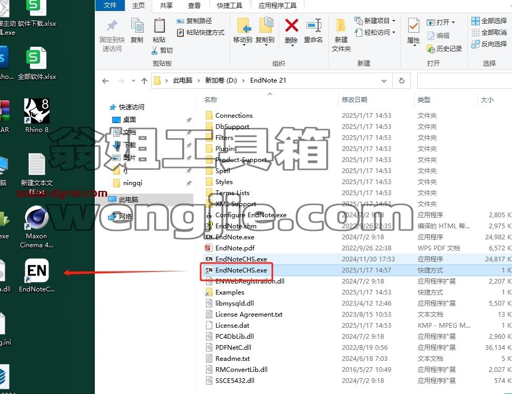Select PDFNetC.dll file
Viewport: 512px width, 394px height.
coord(233,347)
